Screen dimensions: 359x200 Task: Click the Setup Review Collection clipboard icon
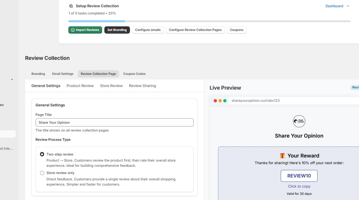coord(71,6)
